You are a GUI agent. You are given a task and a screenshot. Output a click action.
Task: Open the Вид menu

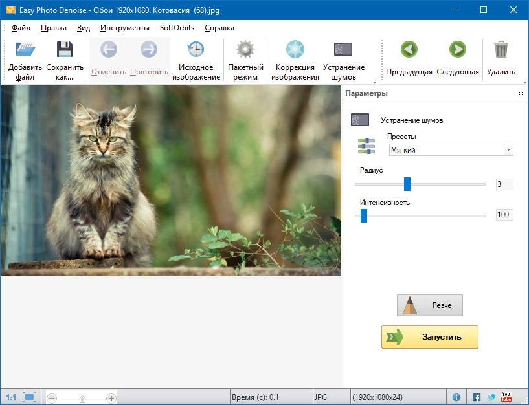pyautogui.click(x=84, y=28)
